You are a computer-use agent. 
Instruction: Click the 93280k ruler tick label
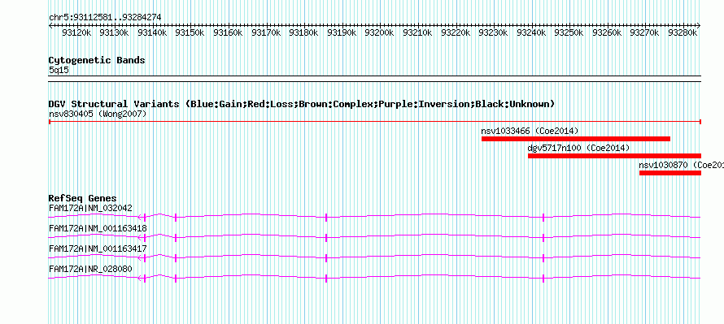point(682,32)
